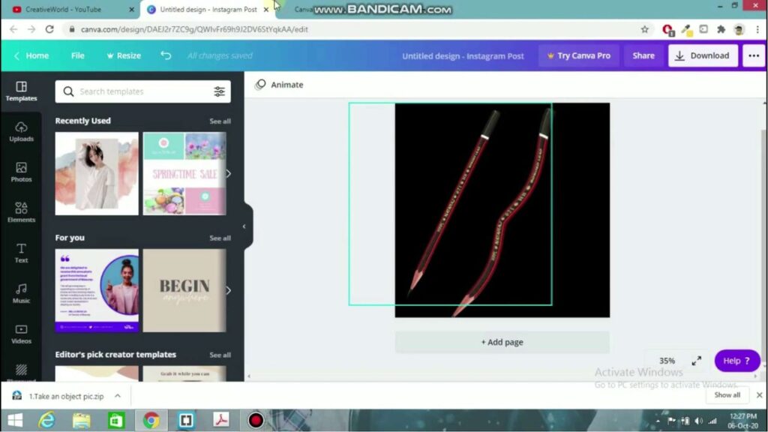Viewport: 768px width, 432px height.
Task: Open the zoom level 35% menu
Action: [667, 361]
